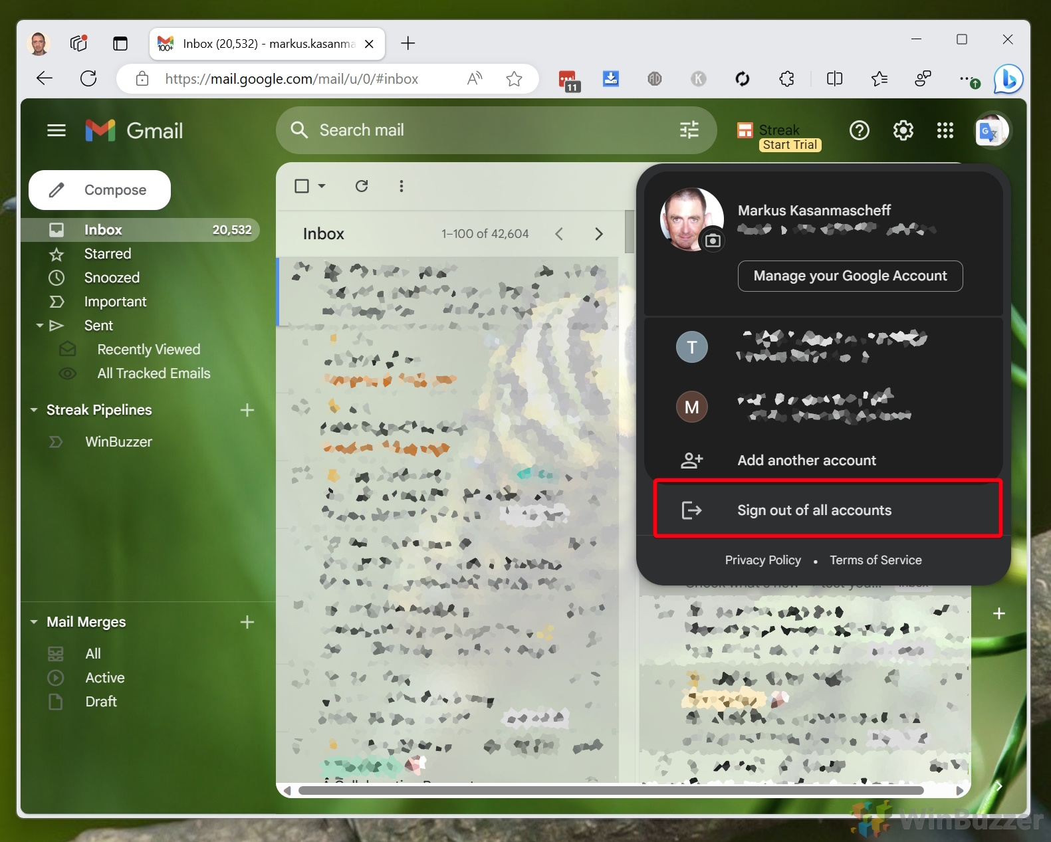Click the horizontal scrollbar under mail list
This screenshot has height=842, width=1051.
(612, 790)
